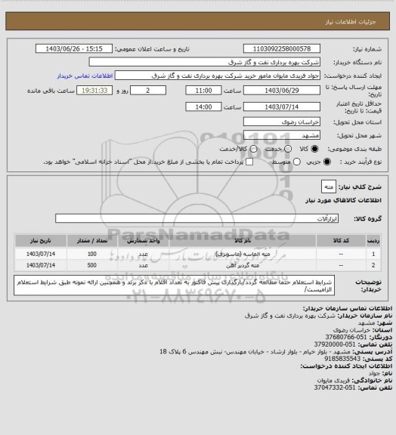Screen dimensions: 396x435
Task: Click the delivery province field خراسان رضوی
Action: pos(282,122)
